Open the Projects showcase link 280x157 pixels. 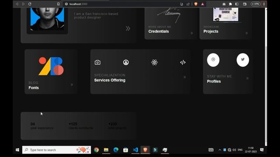[211, 31]
